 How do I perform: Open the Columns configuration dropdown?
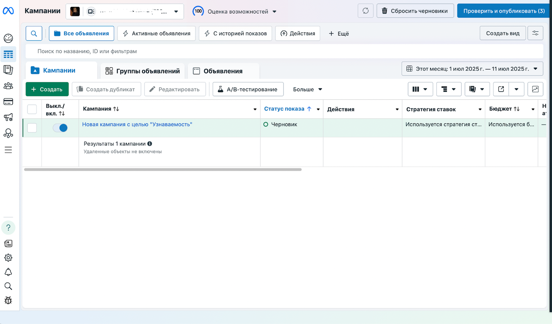point(420,89)
